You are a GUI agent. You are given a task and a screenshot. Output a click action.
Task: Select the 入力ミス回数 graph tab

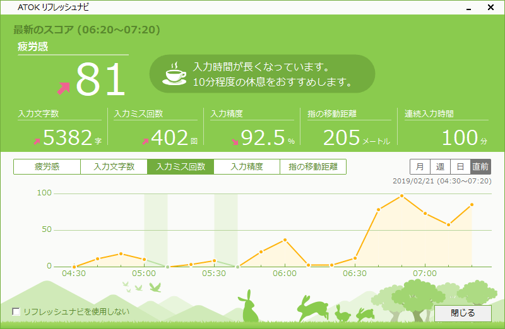181,166
